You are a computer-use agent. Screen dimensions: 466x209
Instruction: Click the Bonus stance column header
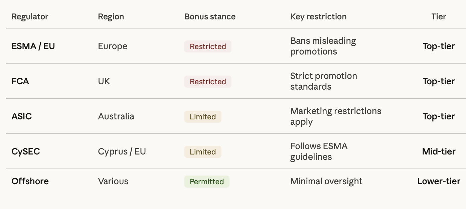[x=210, y=17]
